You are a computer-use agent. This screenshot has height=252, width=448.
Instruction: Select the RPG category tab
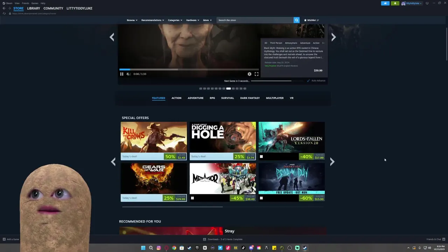pos(212,98)
